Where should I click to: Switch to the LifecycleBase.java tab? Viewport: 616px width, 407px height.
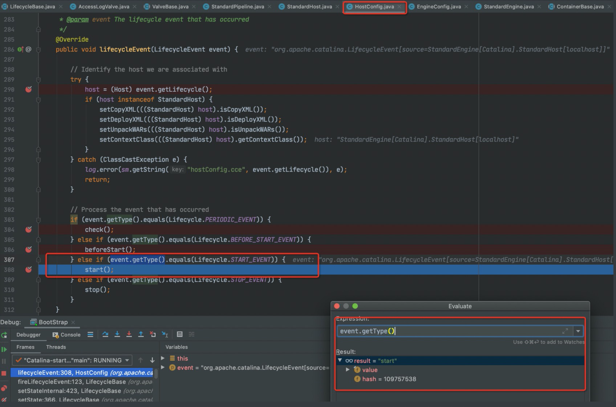click(x=32, y=7)
